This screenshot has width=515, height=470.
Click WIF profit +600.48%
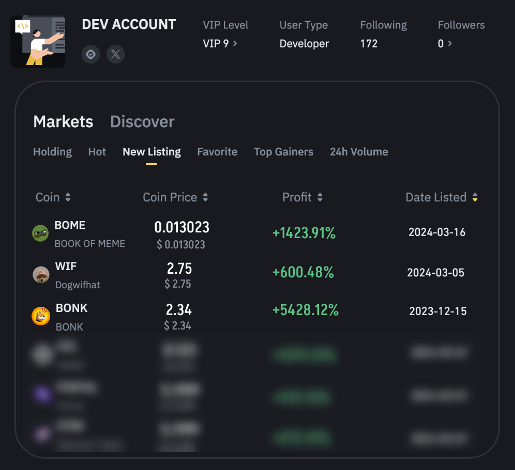(x=303, y=273)
